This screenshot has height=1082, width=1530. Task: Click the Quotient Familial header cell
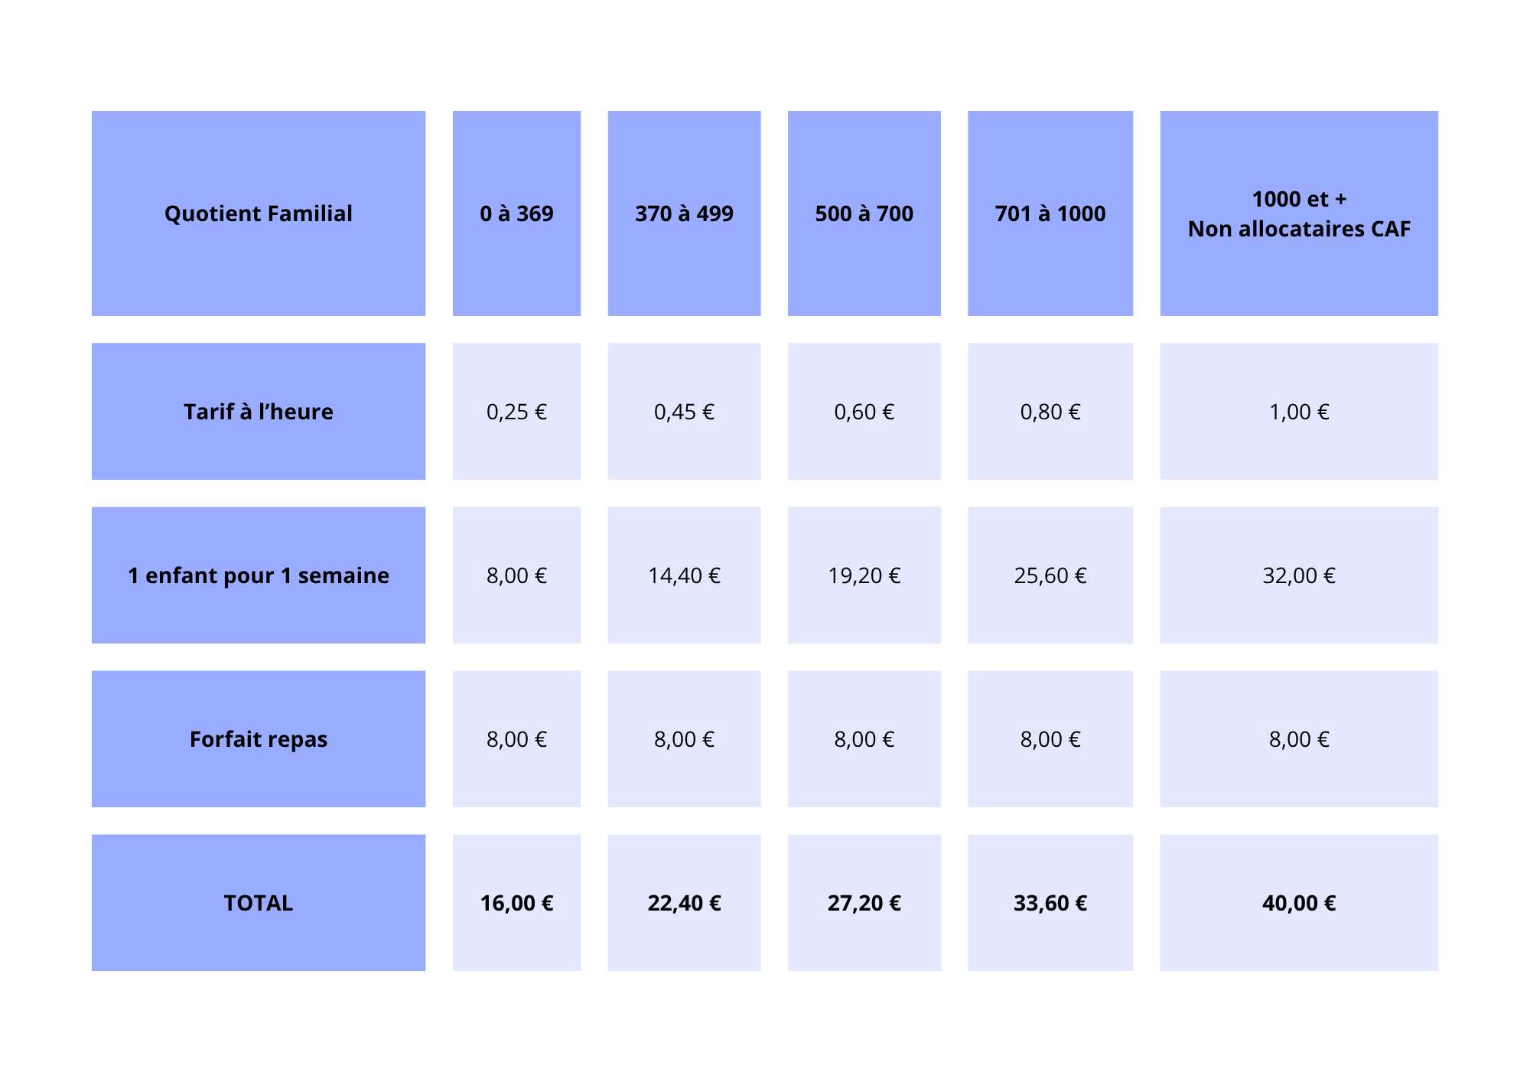point(259,213)
